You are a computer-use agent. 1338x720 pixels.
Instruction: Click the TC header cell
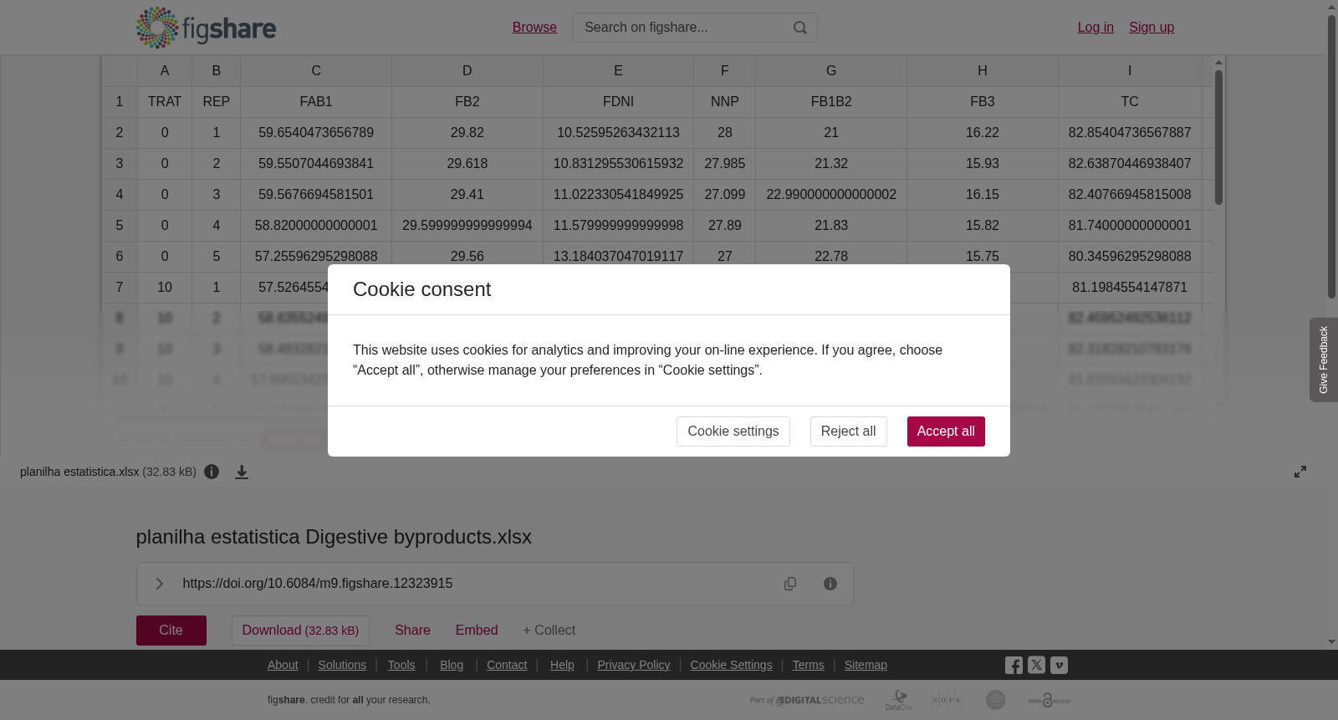1130,102
